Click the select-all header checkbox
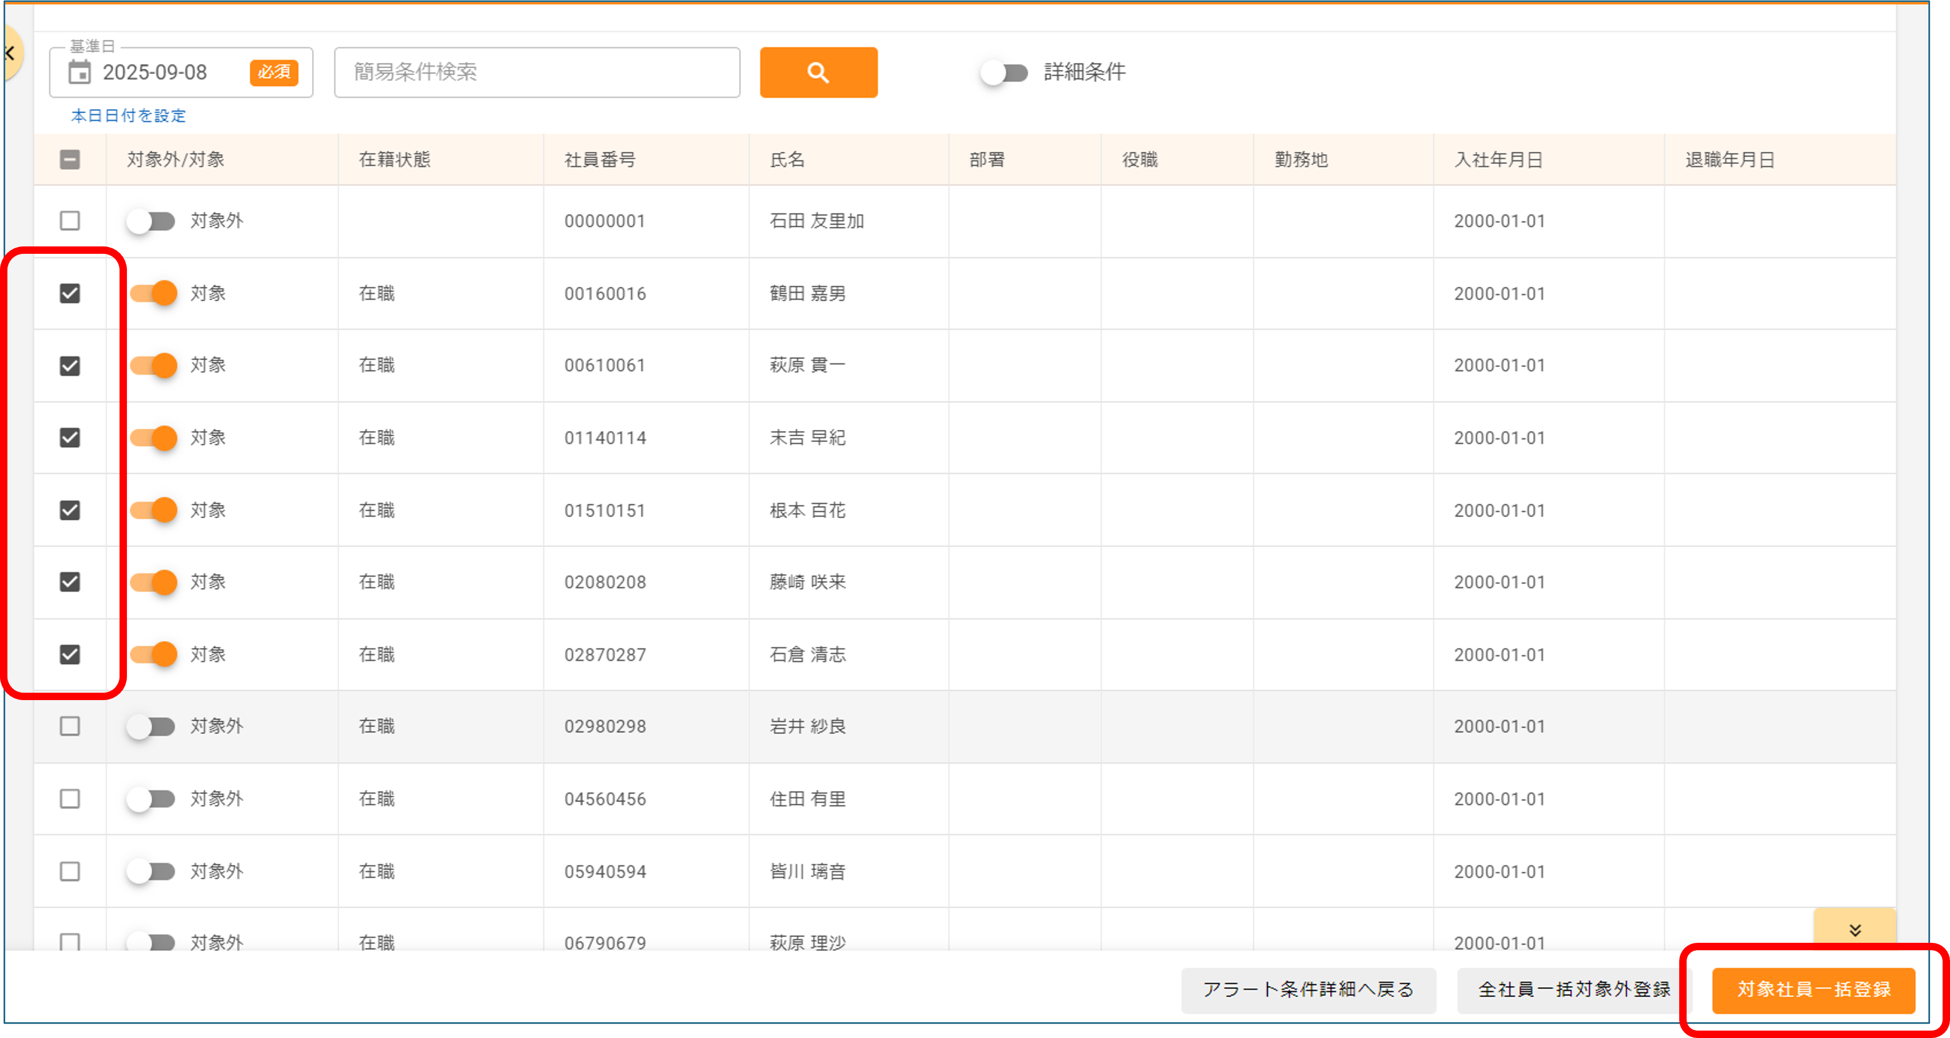The height and width of the screenshot is (1038, 1950). pyautogui.click(x=70, y=159)
